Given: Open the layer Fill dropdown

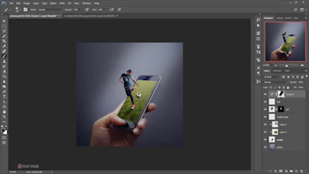Looking at the screenshot, I should [x=306, y=87].
